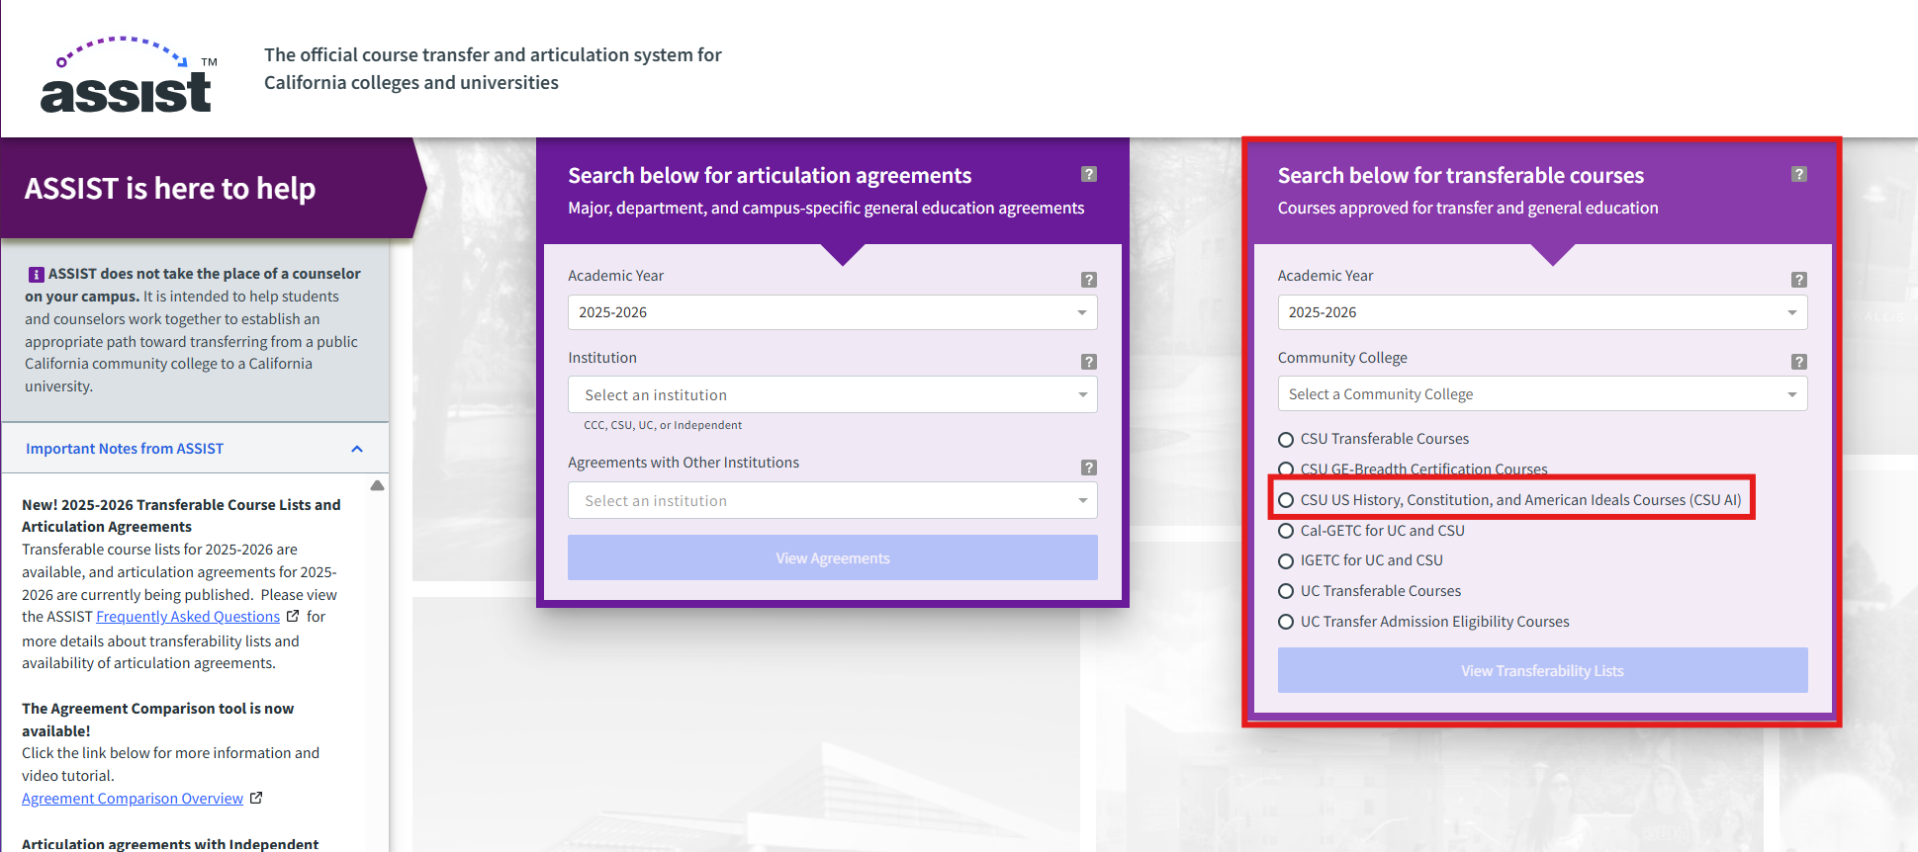
Task: Open 'Select a Community College' dropdown
Action: (x=1542, y=393)
